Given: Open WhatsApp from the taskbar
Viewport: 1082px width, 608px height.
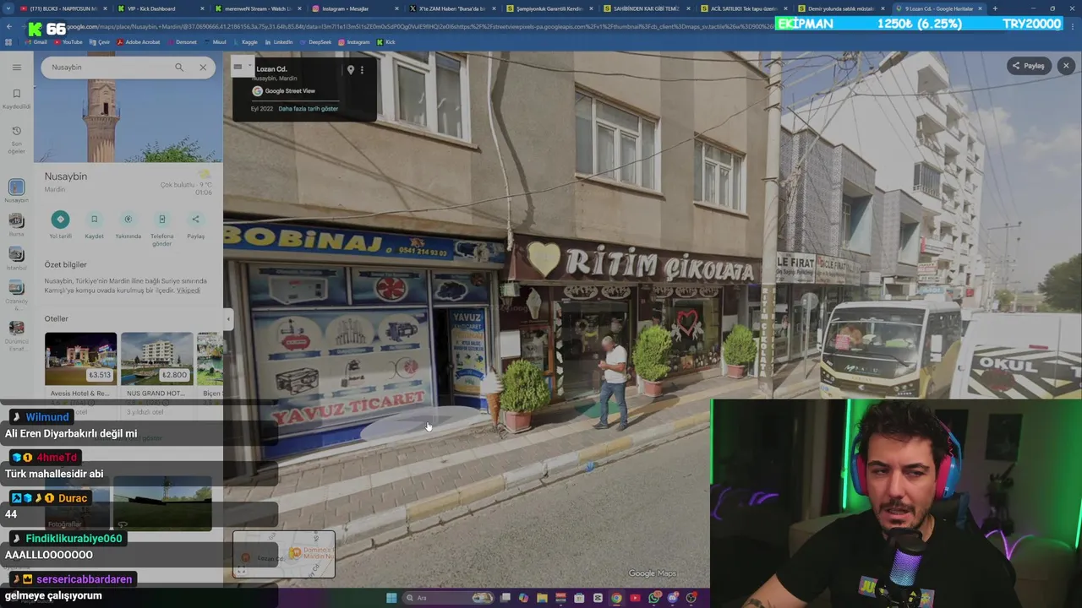Looking at the screenshot, I should [x=654, y=598].
